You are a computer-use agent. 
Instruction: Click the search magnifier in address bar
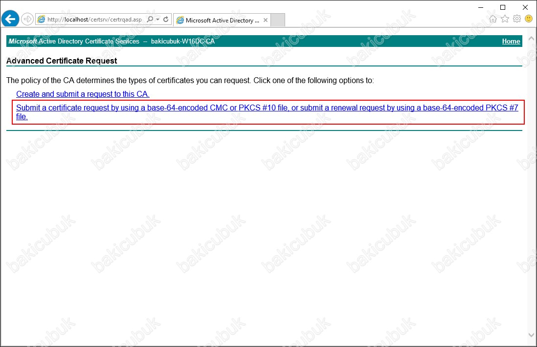point(150,20)
